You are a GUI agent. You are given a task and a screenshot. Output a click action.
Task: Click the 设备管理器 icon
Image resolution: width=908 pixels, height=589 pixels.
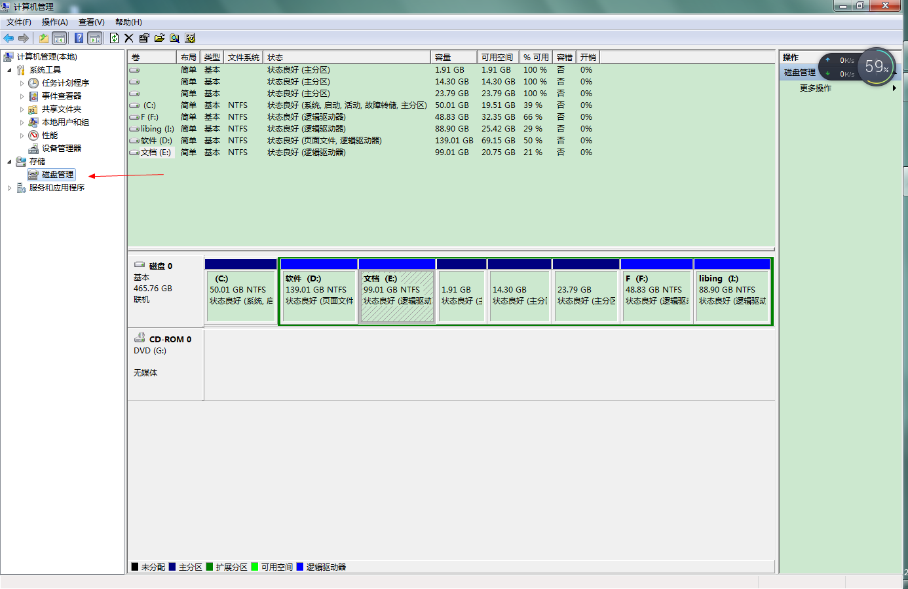click(33, 149)
